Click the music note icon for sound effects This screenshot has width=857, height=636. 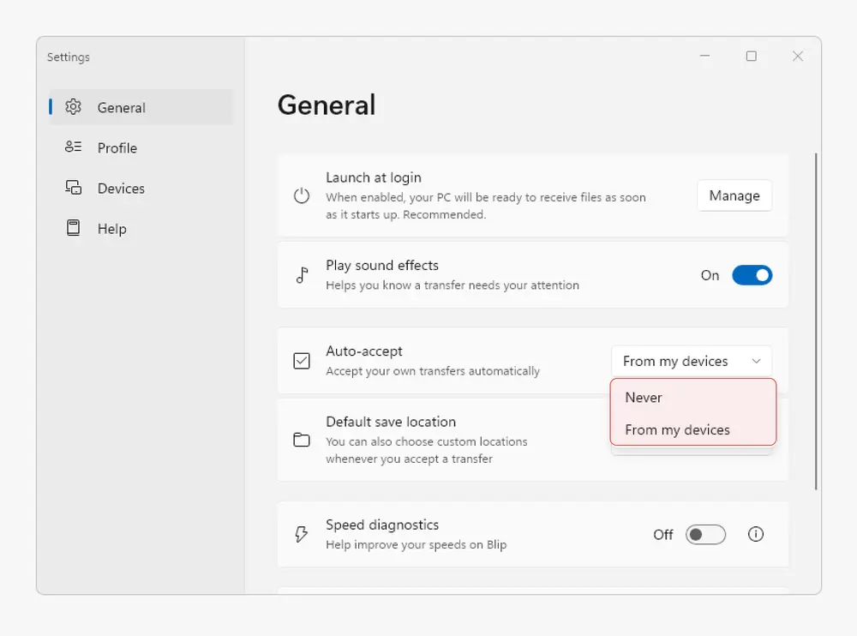(302, 275)
